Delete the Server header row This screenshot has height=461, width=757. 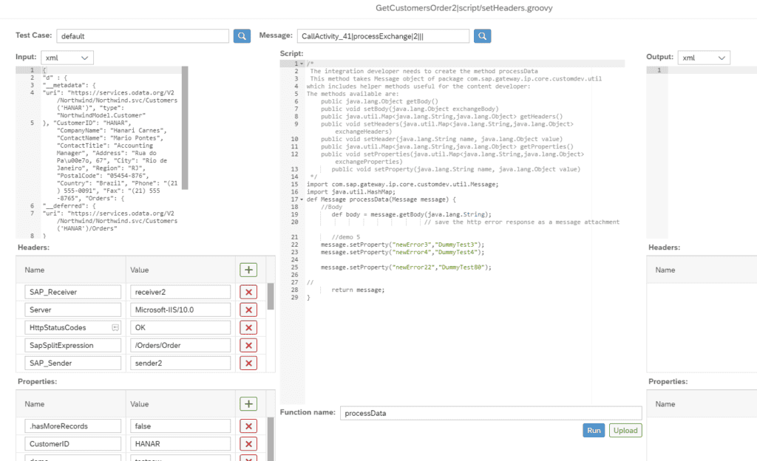click(x=248, y=310)
